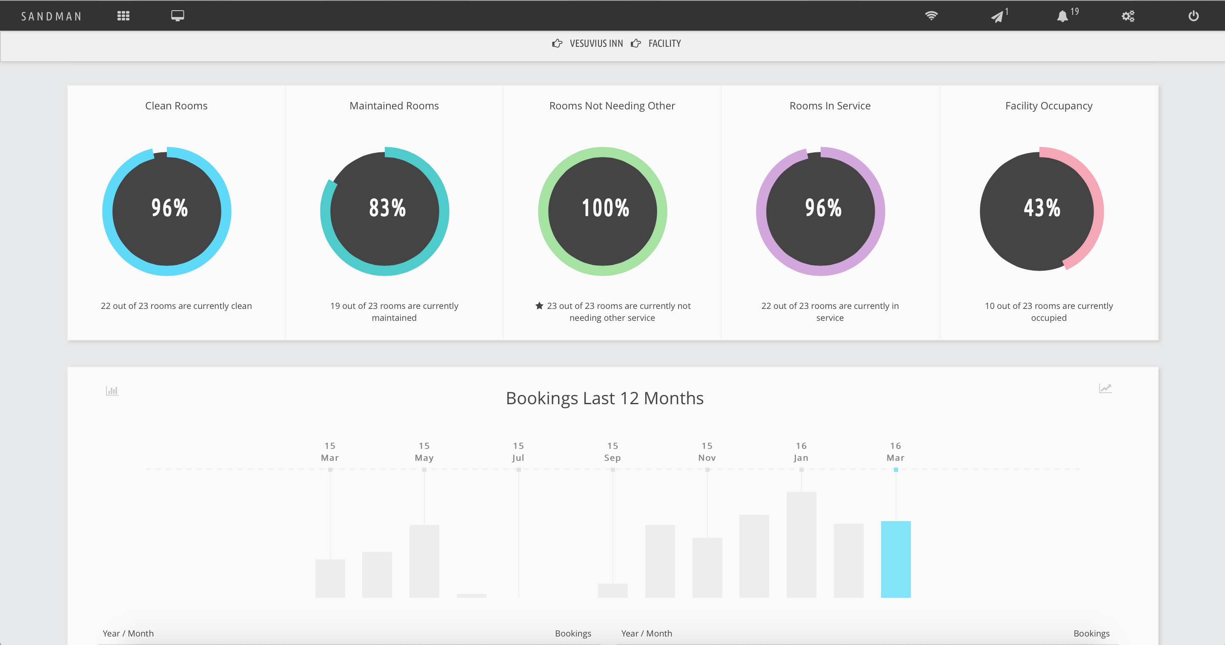Viewport: 1225px width, 645px height.
Task: Check the Wi-Fi connection status icon
Action: tap(931, 16)
